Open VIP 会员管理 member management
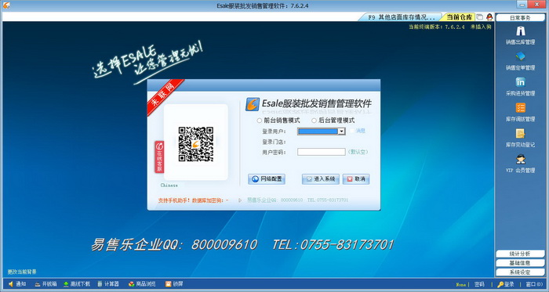Image resolution: width=549 pixels, height=292 pixels. click(520, 164)
